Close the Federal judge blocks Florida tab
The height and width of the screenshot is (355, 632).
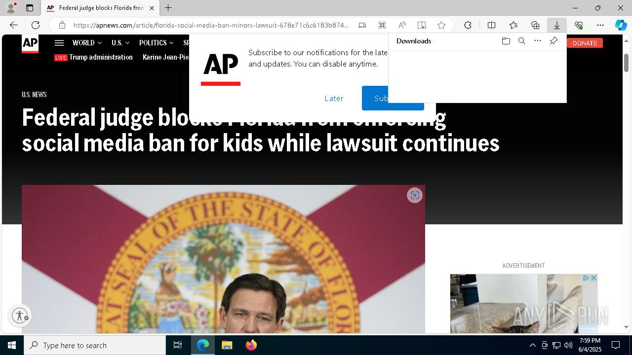[152, 8]
